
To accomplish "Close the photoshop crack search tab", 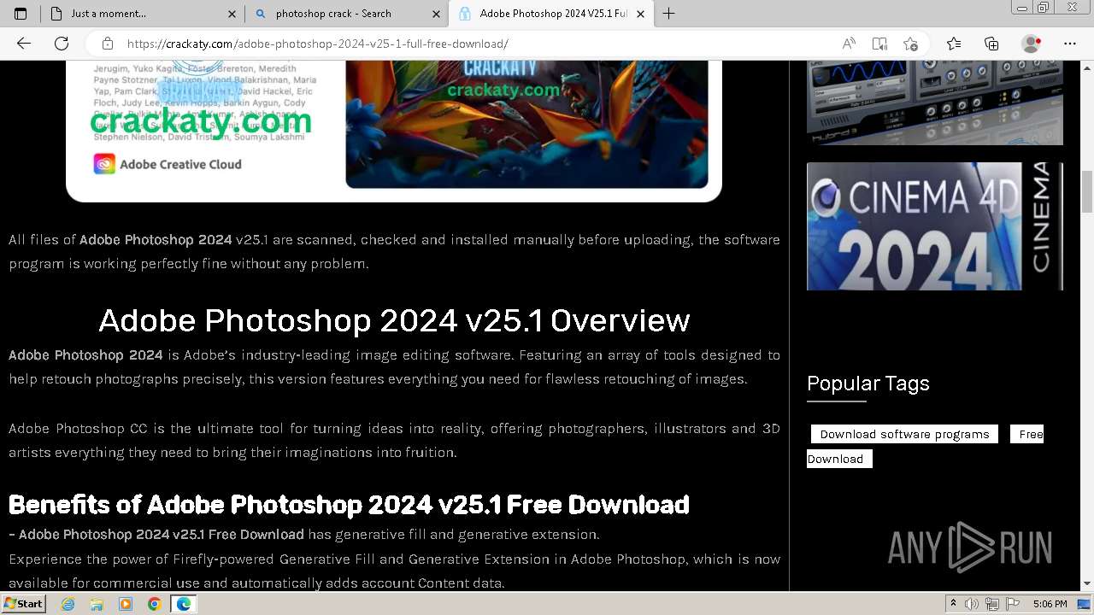I will (x=437, y=14).
